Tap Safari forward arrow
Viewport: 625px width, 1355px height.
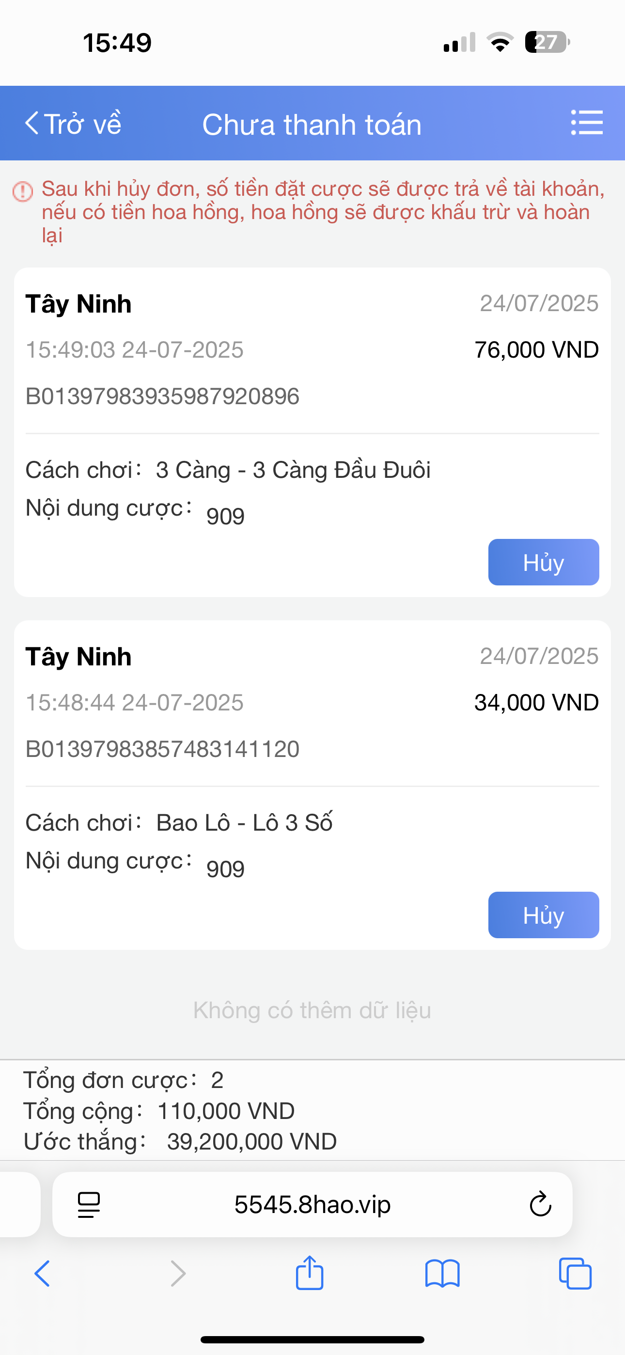coord(178,1274)
